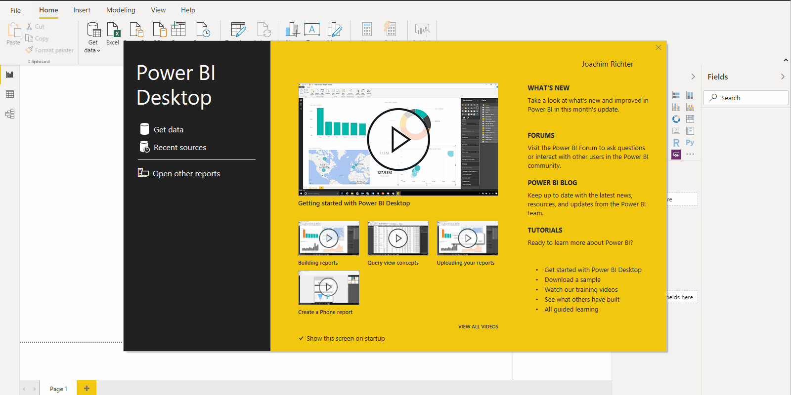Select the Page 1 tab
Viewport: 791px width, 395px height.
click(58, 389)
